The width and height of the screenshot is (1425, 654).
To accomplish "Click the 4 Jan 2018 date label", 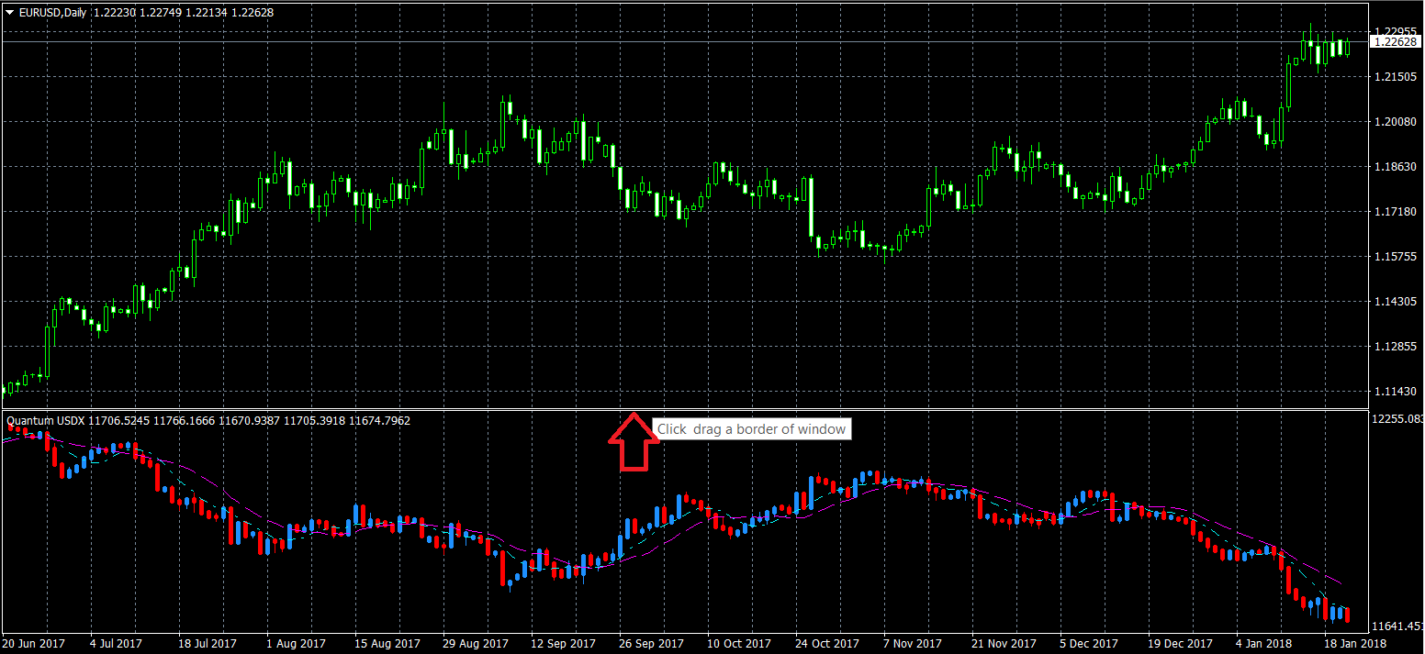I will 1265,644.
